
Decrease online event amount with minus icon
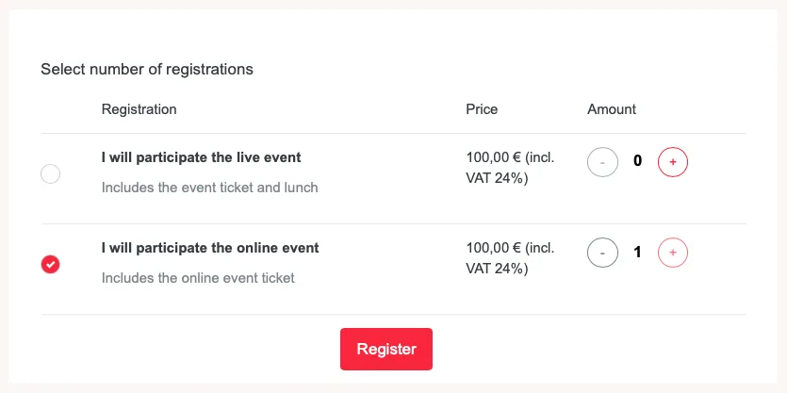click(602, 253)
